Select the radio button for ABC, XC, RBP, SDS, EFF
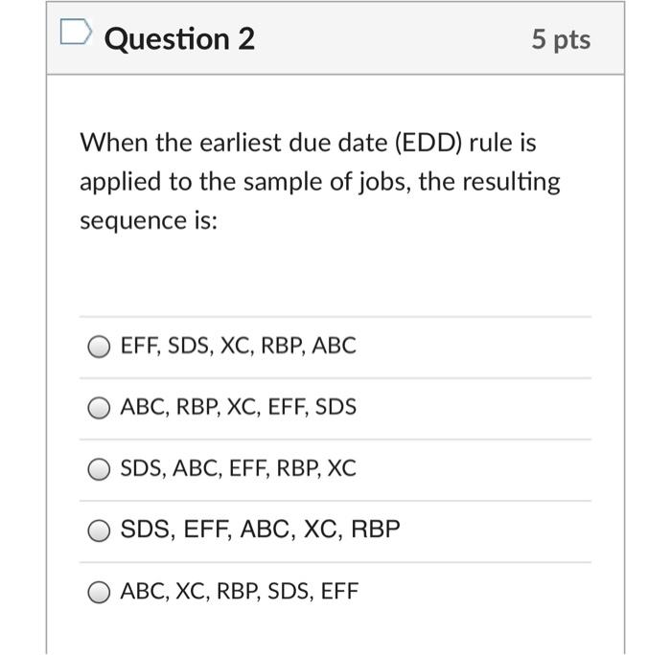The width and height of the screenshot is (671, 655). coord(101,592)
